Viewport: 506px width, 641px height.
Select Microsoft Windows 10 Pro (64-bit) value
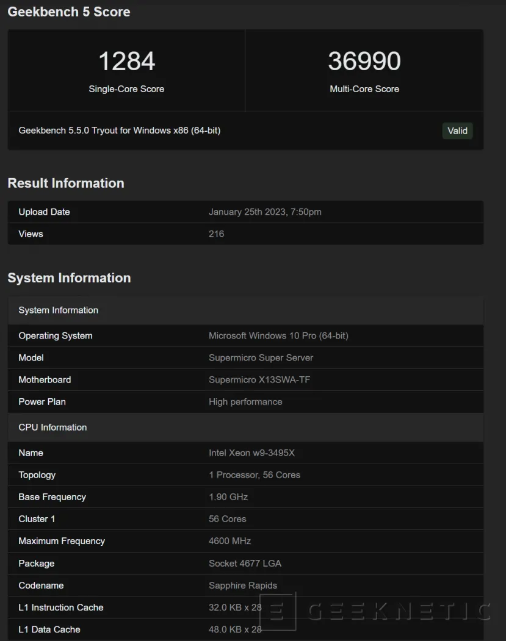(x=278, y=335)
